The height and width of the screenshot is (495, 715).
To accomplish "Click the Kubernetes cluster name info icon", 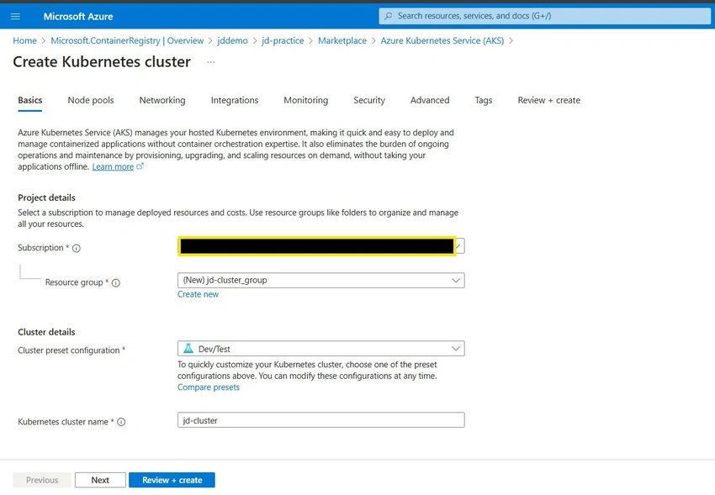I will [121, 422].
